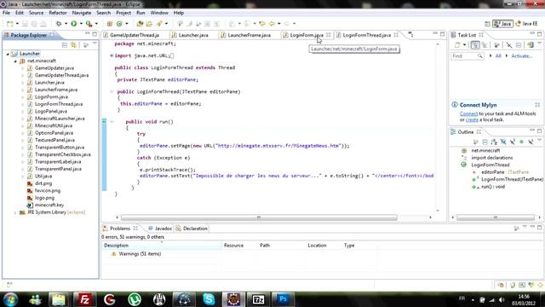Open uTorrent from the taskbar
This screenshot has height=307, width=545.
(135, 299)
